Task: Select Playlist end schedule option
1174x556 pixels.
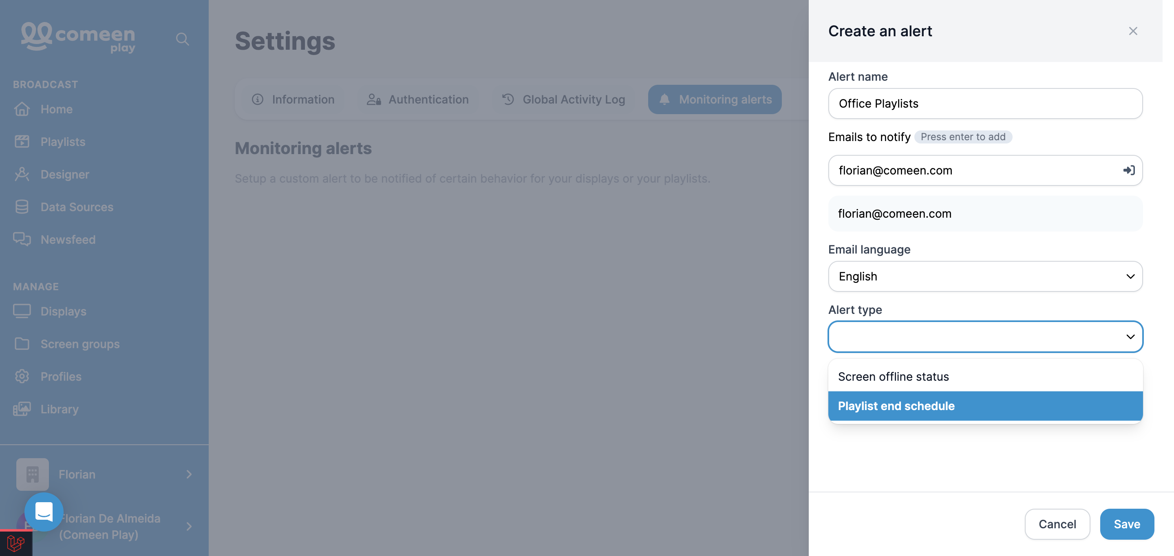Action: (985, 406)
